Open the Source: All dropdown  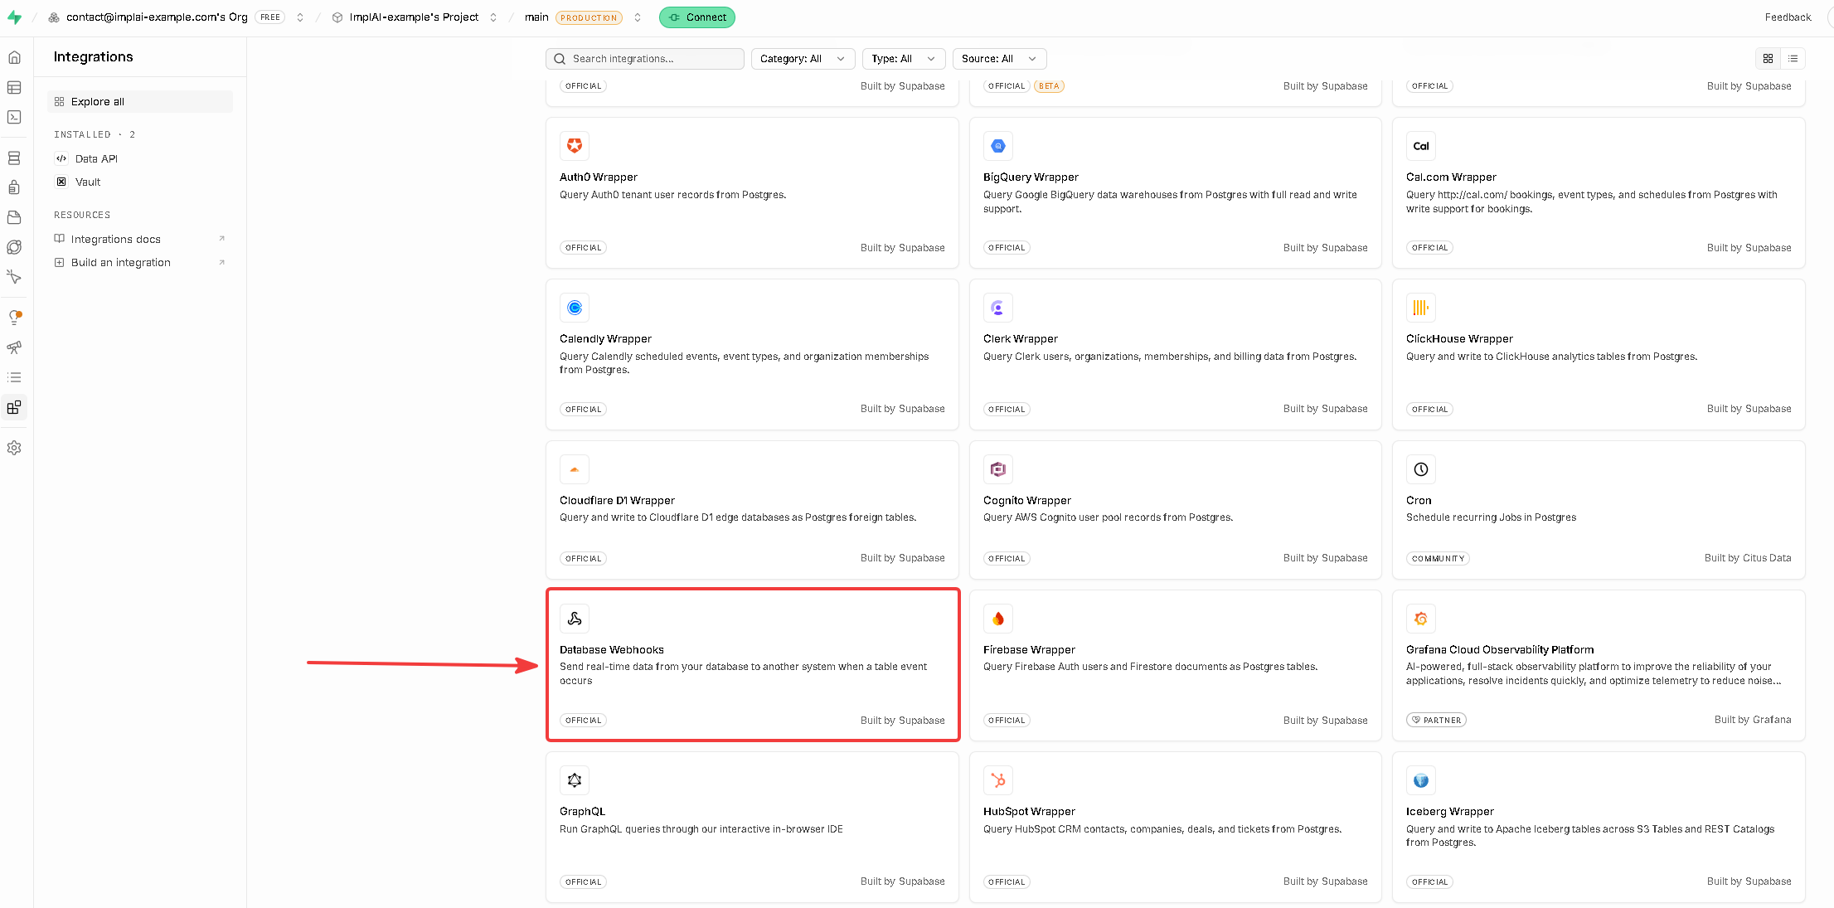[x=999, y=59]
